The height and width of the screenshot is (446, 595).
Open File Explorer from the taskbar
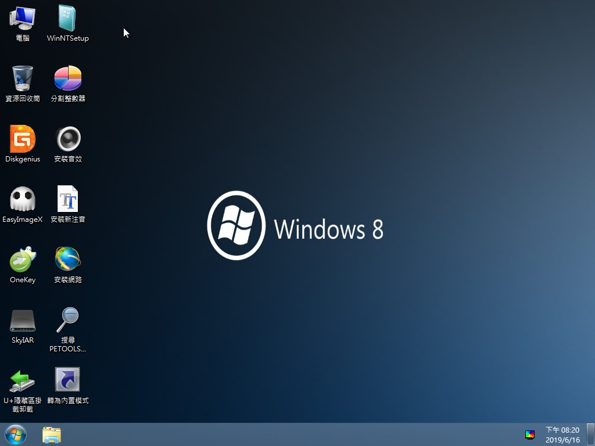[x=52, y=435]
